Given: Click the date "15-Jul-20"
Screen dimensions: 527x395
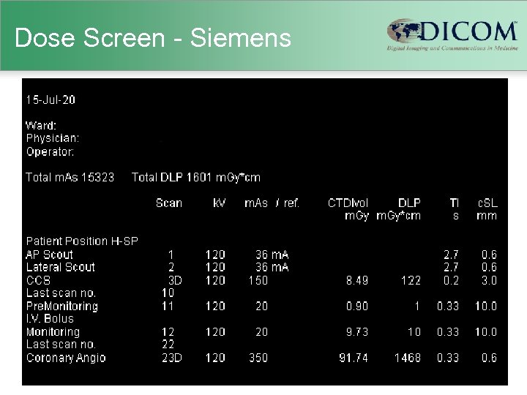Looking at the screenshot, I should point(51,99).
